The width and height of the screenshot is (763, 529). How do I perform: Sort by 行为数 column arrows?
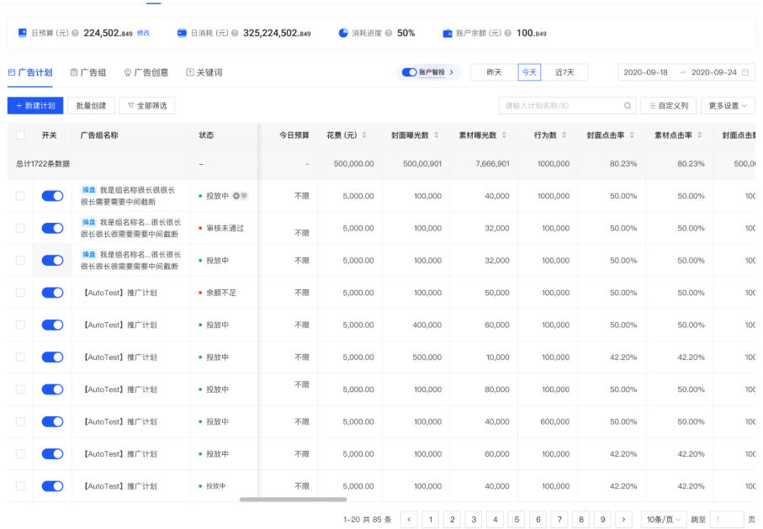564,135
